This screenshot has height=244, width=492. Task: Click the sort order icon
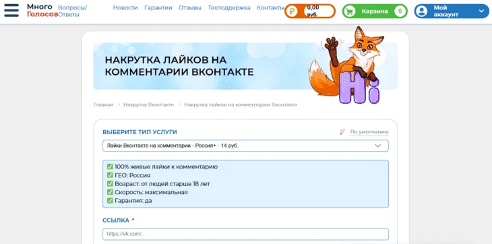(342, 132)
